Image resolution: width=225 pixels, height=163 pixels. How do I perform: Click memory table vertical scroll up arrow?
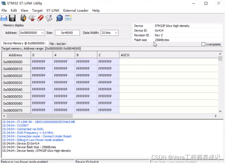pos(220,54)
